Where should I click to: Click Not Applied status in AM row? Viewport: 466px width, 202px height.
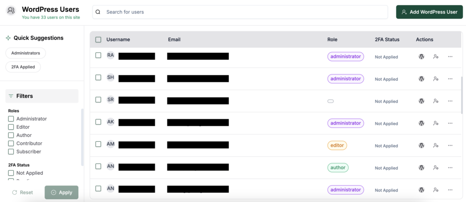[x=386, y=146]
